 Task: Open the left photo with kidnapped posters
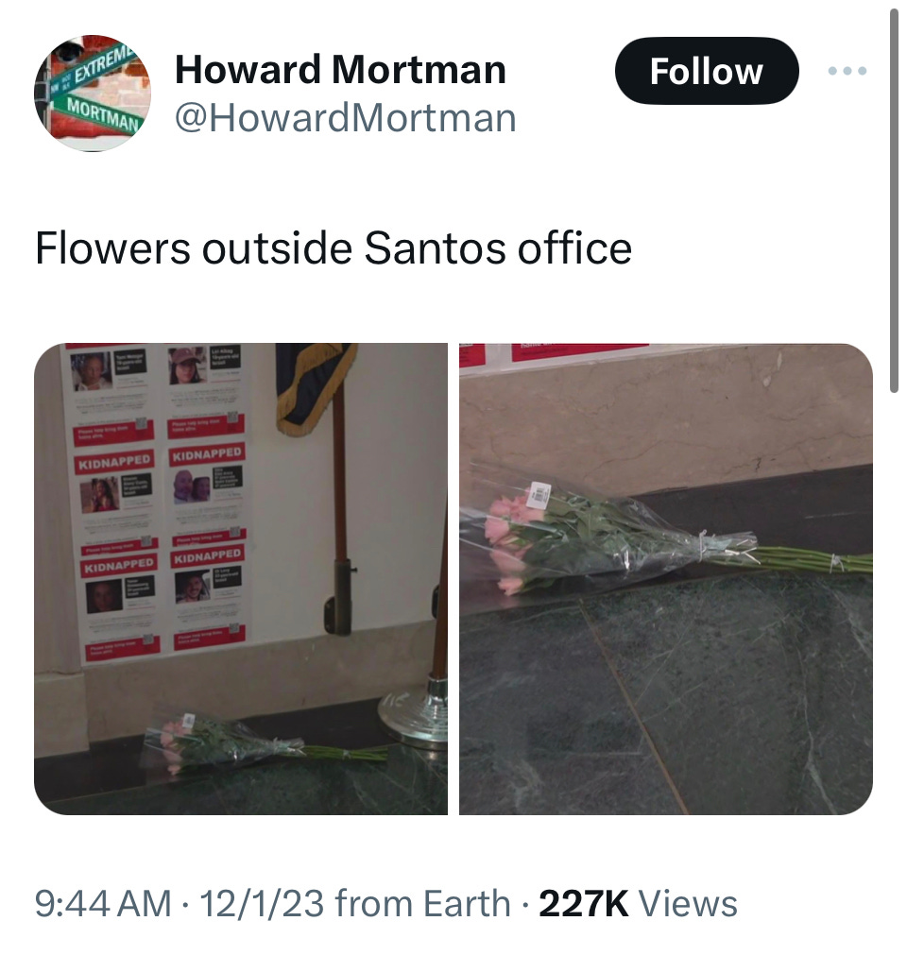pos(241,579)
